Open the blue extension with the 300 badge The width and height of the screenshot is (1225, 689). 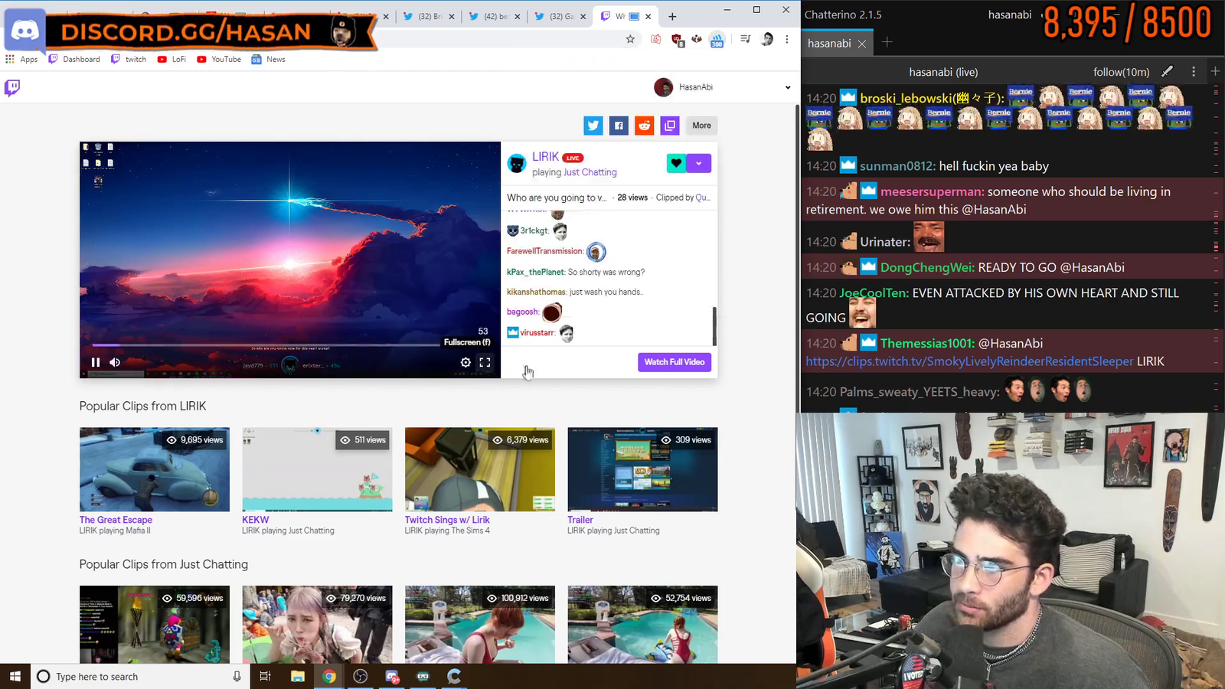tap(717, 39)
